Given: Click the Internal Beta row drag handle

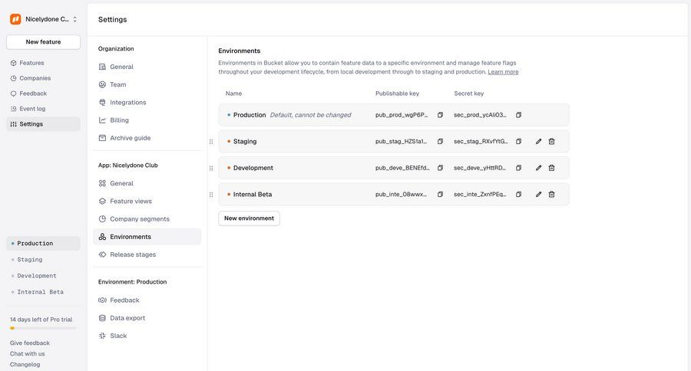Looking at the screenshot, I should tap(211, 195).
